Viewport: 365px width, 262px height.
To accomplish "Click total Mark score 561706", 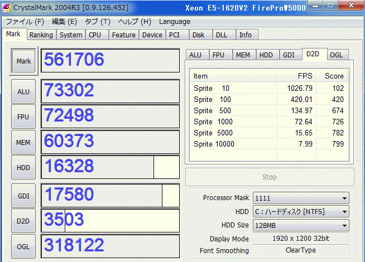I will (111, 60).
